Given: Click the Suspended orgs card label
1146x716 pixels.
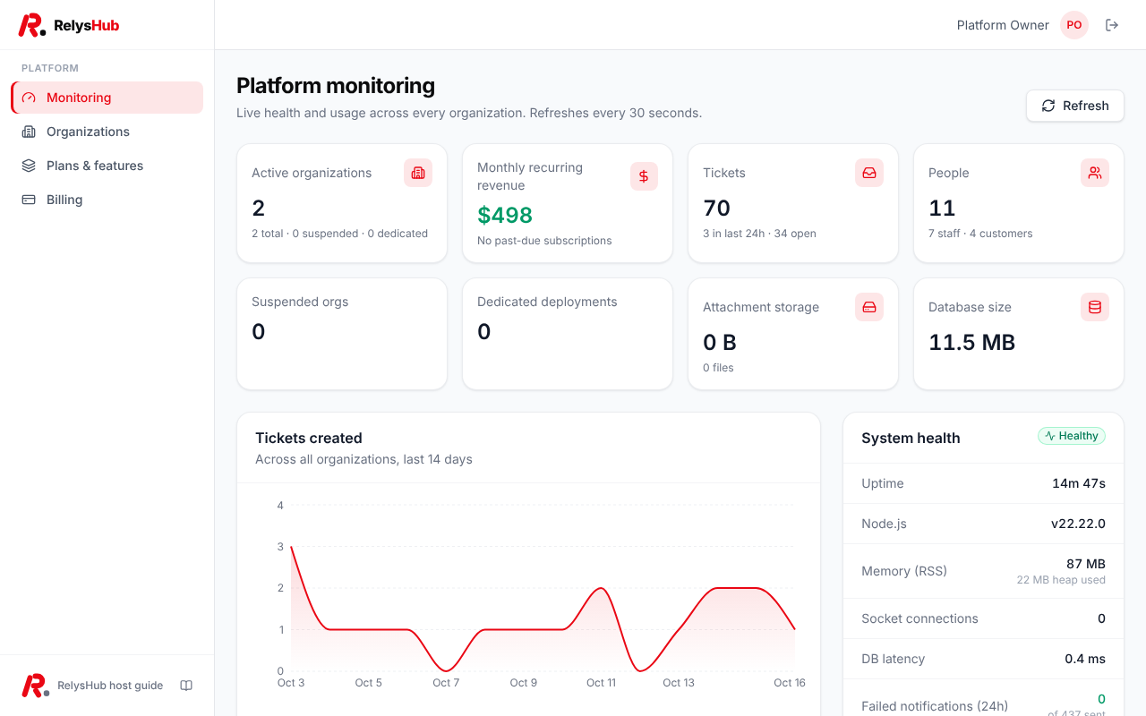Looking at the screenshot, I should coord(300,302).
